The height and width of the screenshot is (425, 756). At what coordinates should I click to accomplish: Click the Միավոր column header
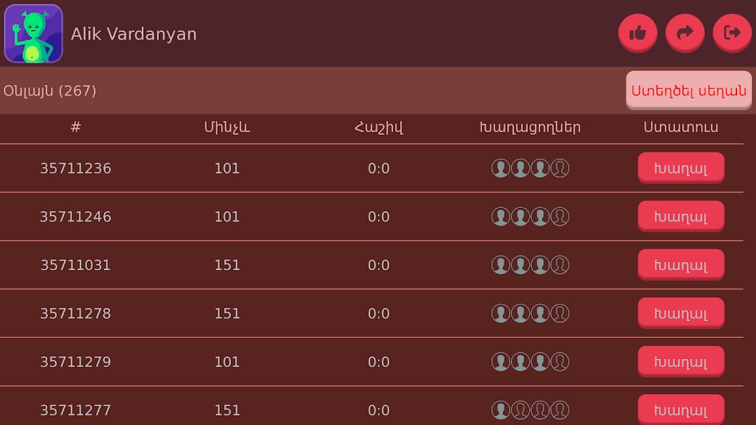pos(227,128)
